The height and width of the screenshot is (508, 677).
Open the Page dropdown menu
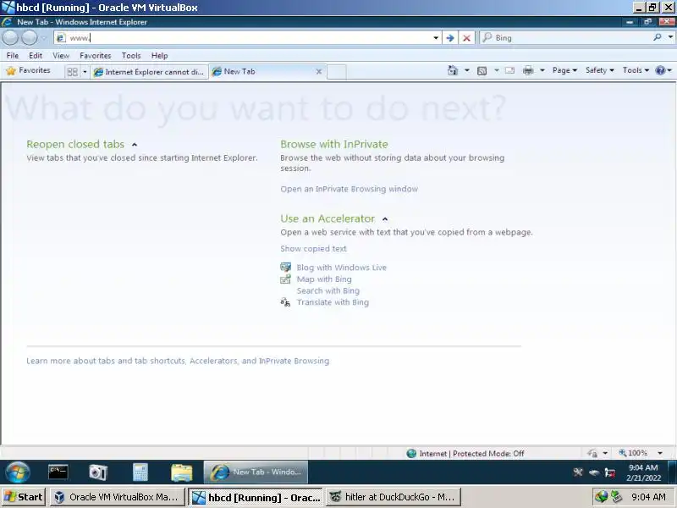tap(564, 70)
